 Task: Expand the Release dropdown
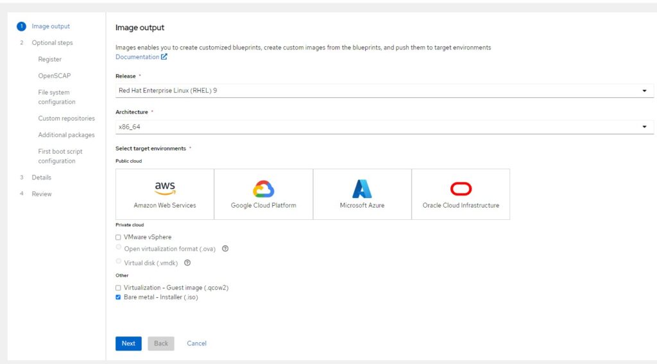[384, 91]
